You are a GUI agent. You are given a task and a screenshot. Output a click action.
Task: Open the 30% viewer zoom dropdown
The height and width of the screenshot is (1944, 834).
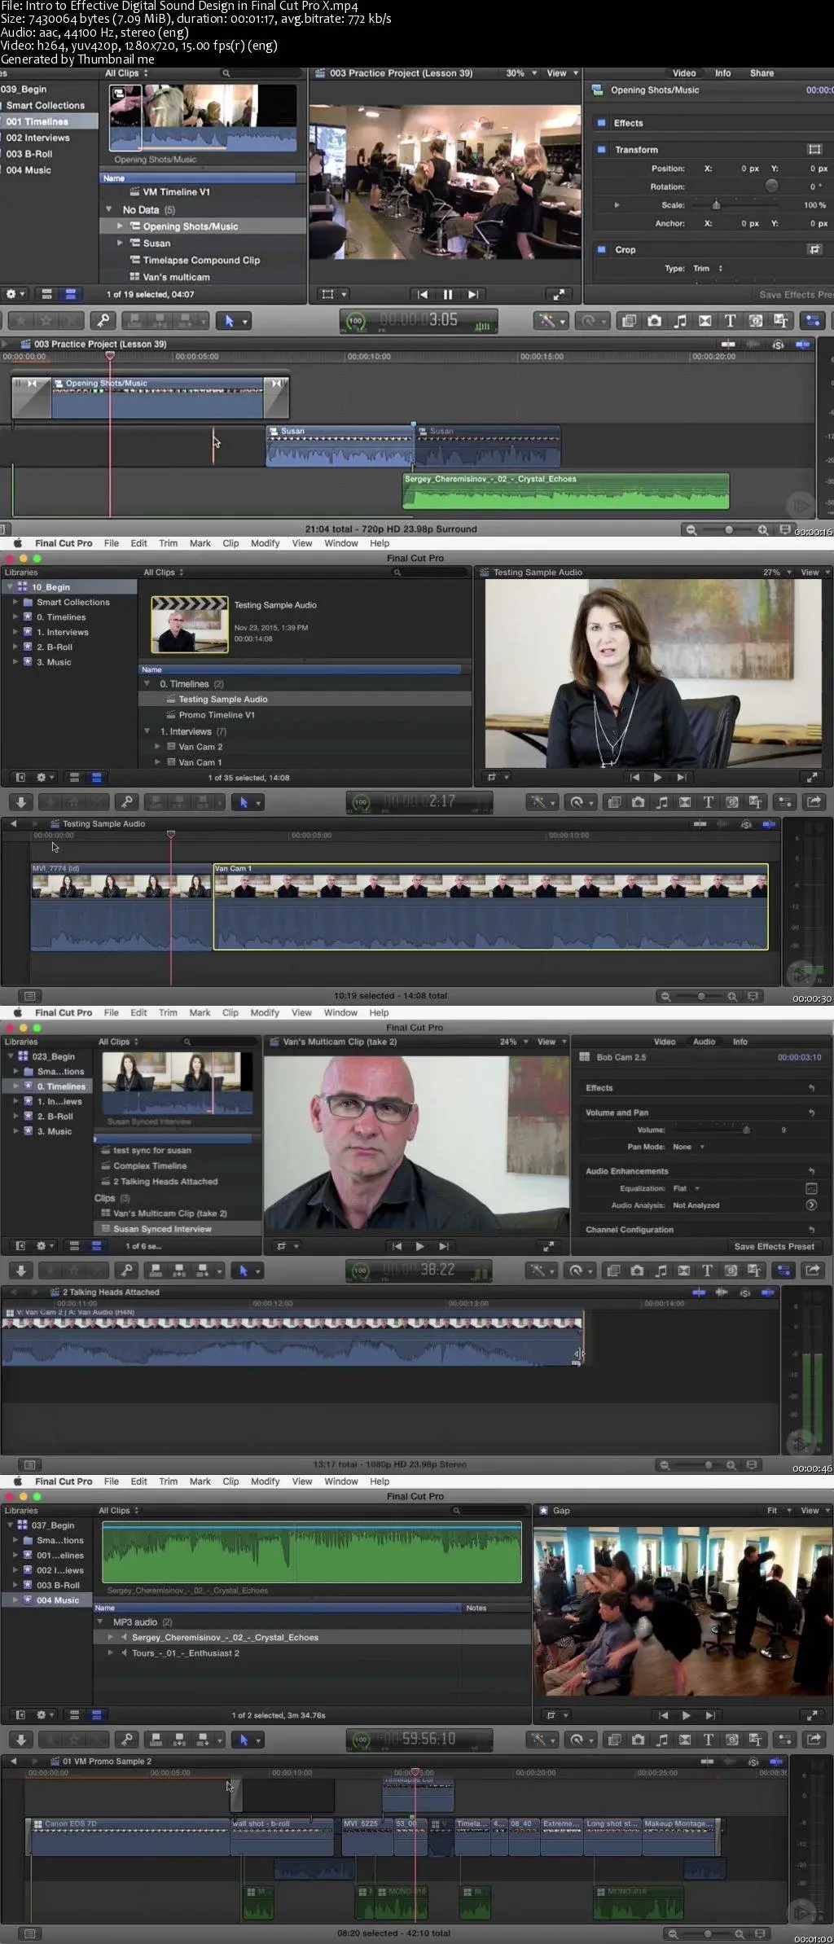pyautogui.click(x=521, y=73)
